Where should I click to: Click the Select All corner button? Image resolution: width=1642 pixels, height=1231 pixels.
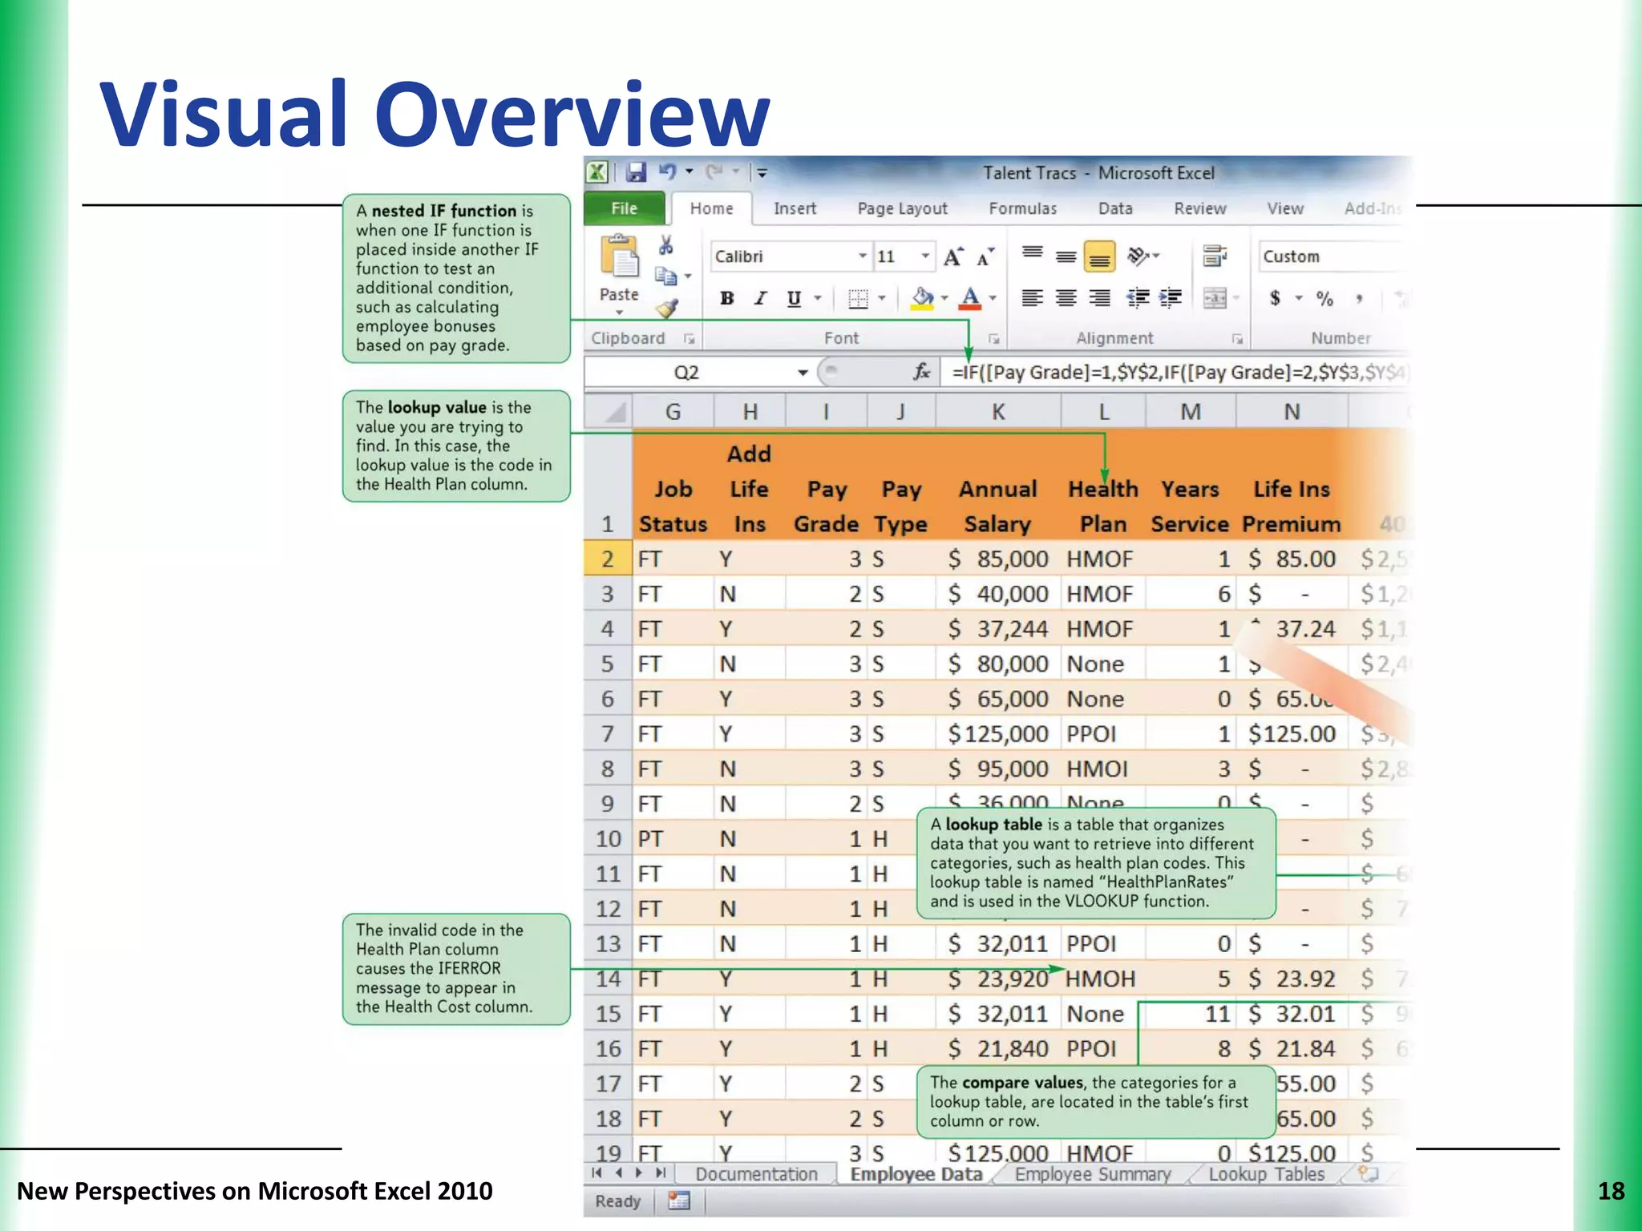click(x=609, y=412)
